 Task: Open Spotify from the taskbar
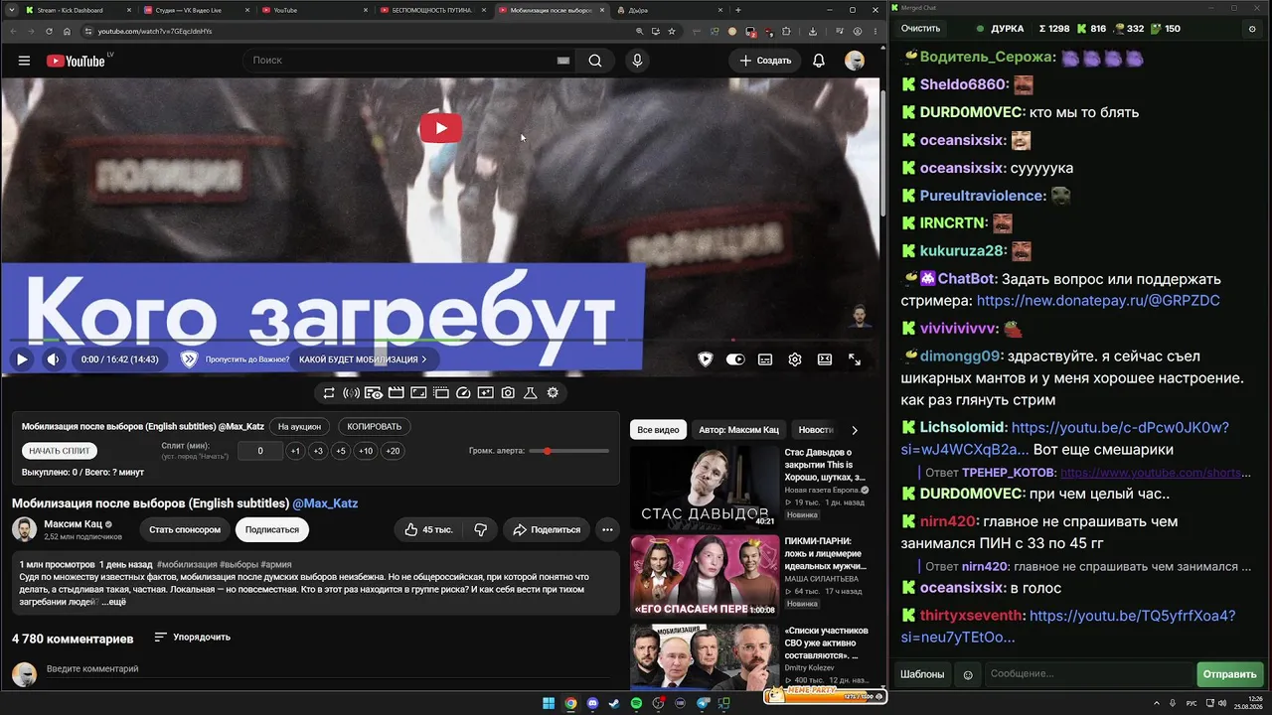coord(637,704)
